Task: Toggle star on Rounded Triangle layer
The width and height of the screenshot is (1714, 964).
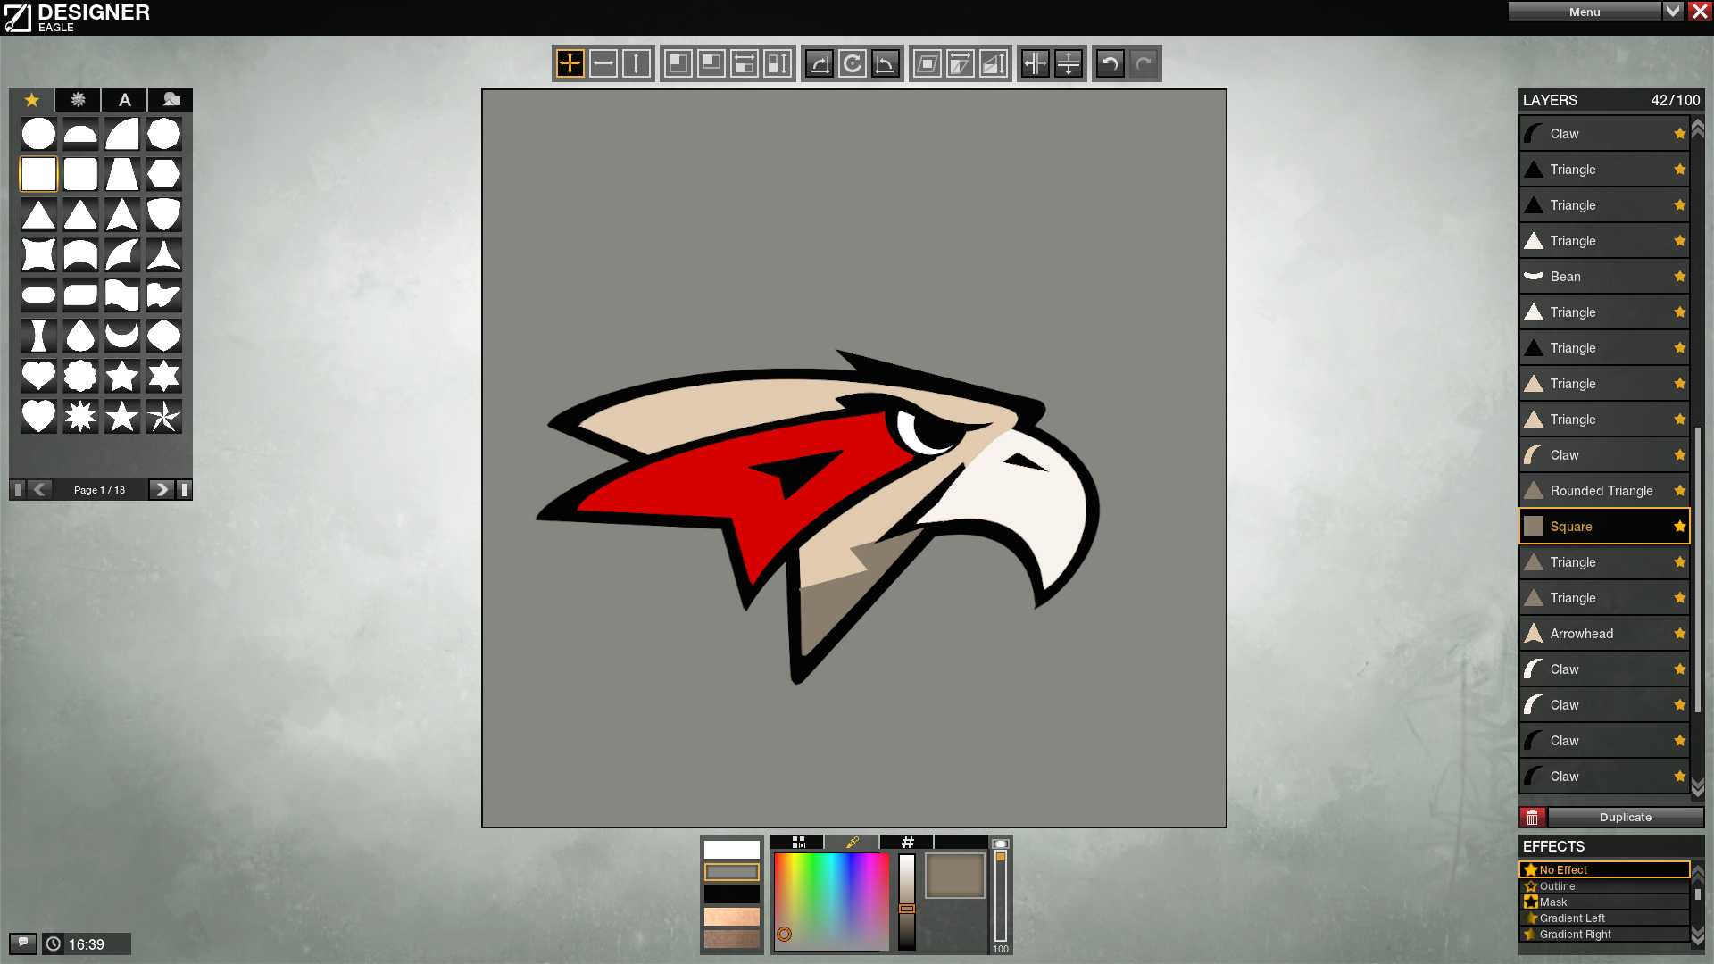Action: coord(1679,491)
